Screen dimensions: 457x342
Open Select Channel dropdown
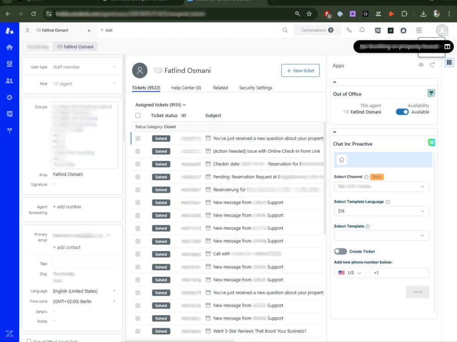click(x=381, y=187)
